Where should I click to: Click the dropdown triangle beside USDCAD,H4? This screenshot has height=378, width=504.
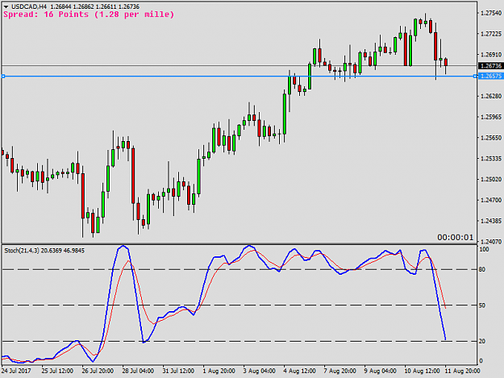[x=6, y=6]
